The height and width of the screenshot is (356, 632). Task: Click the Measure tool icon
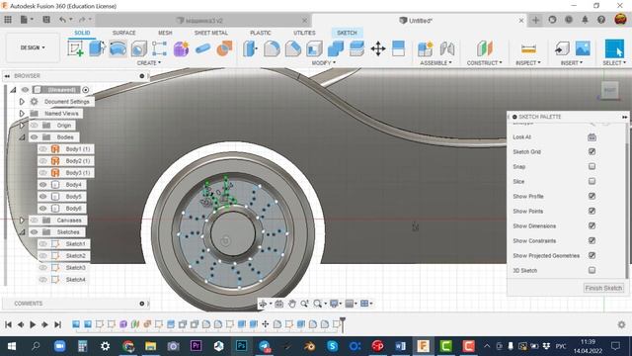point(528,49)
